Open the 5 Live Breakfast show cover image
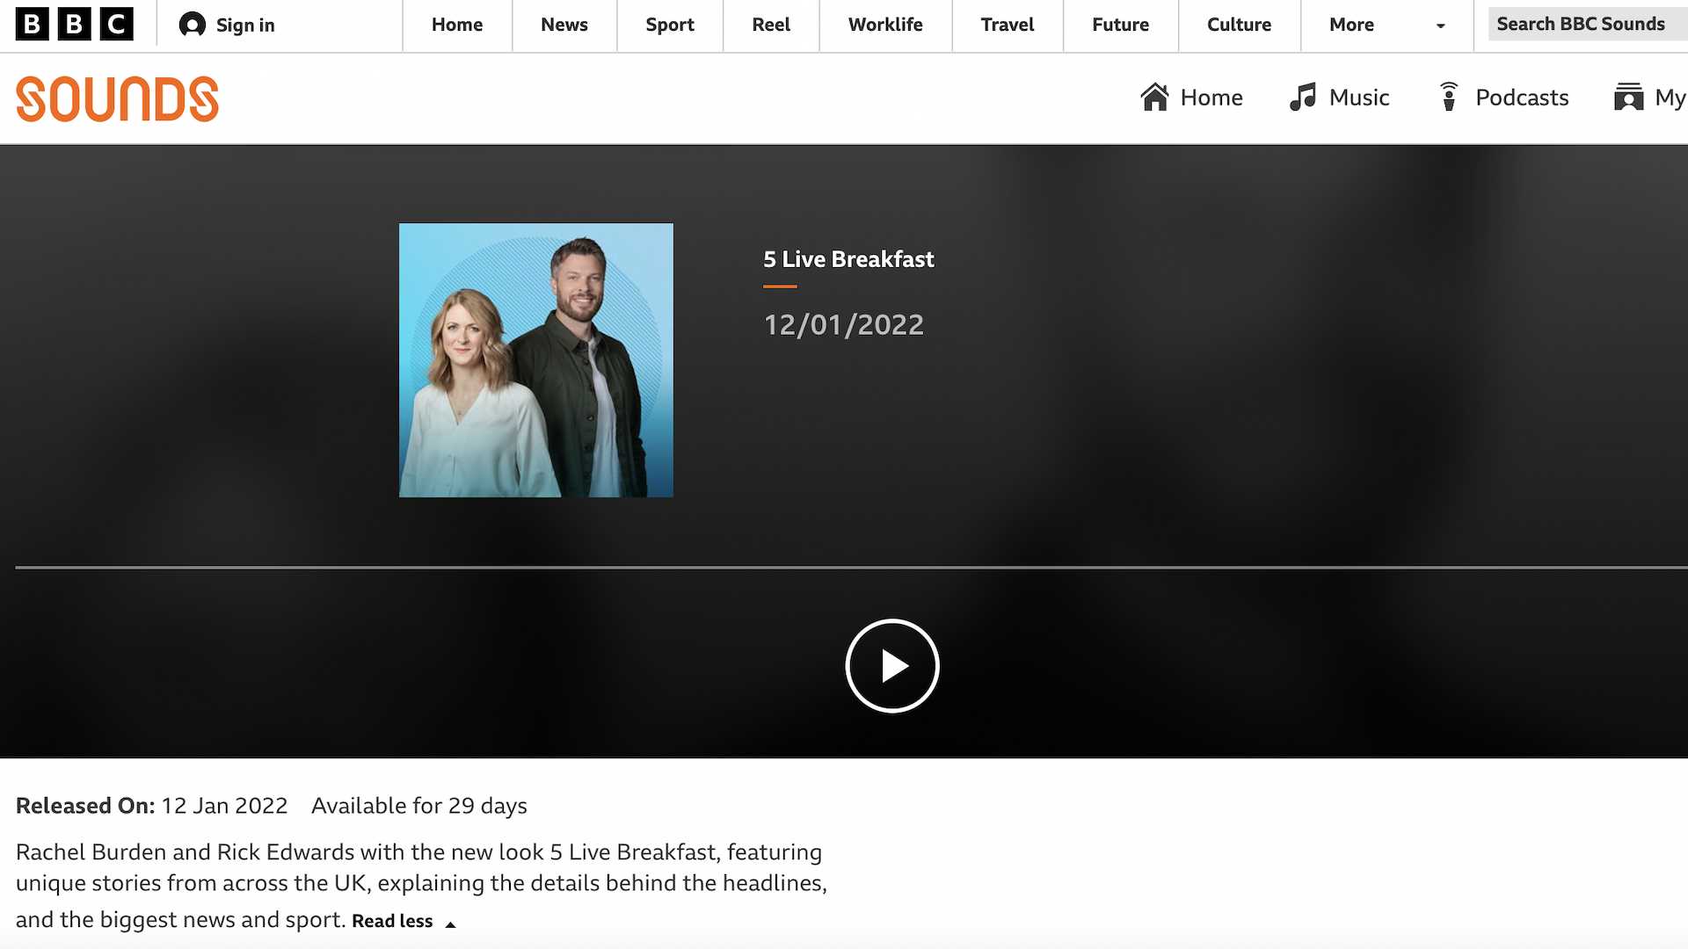This screenshot has width=1688, height=949. 536,360
